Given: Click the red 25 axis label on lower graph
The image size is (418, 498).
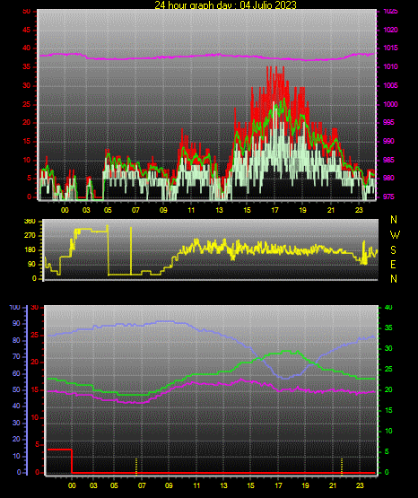Looking at the screenshot, I should (35, 335).
